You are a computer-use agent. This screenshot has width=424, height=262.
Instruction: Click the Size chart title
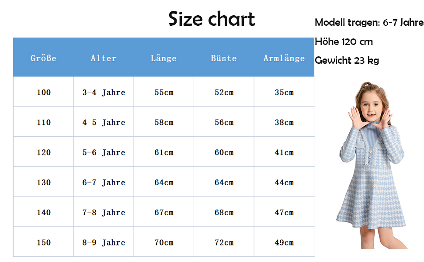(x=212, y=19)
